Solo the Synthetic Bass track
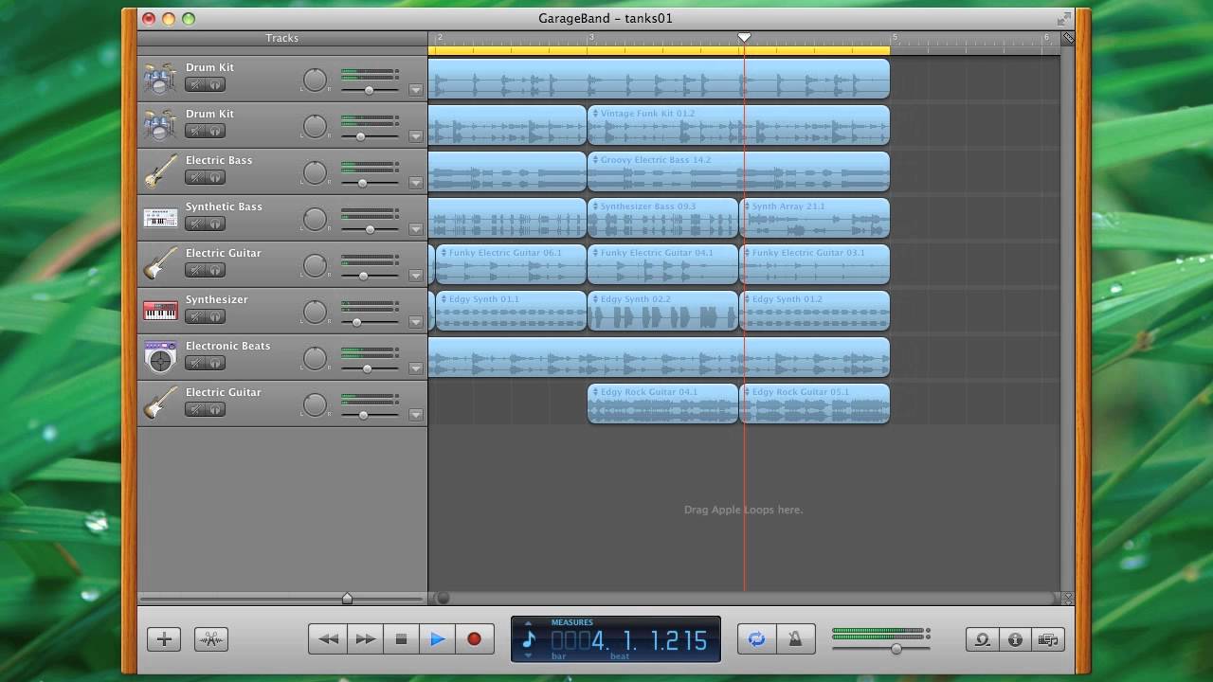1213x682 pixels. (x=215, y=224)
